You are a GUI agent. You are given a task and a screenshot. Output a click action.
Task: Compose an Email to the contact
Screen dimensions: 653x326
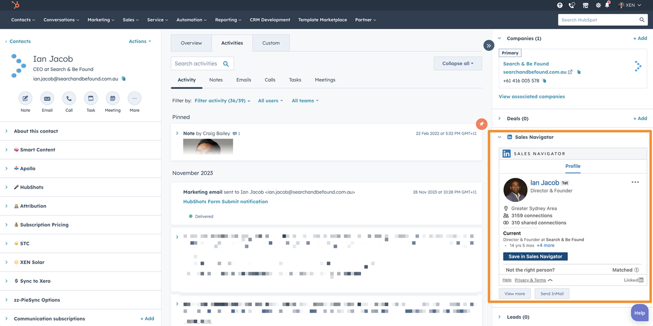(x=47, y=99)
